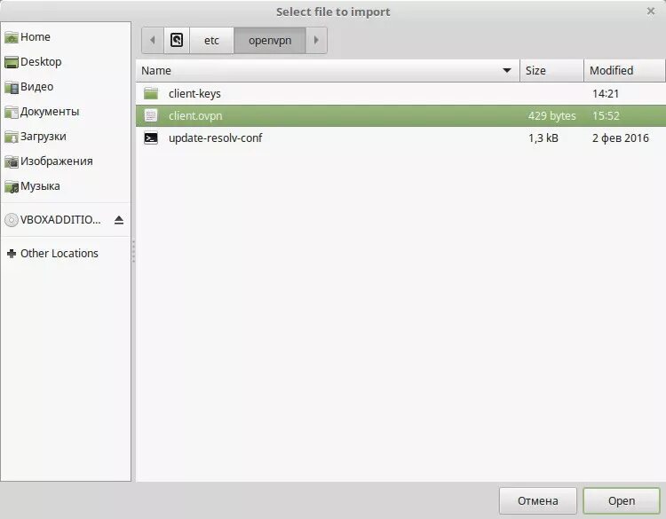This screenshot has height=519, width=666.
Task: Click the Desktop icon in sidebar
Action: 11,62
